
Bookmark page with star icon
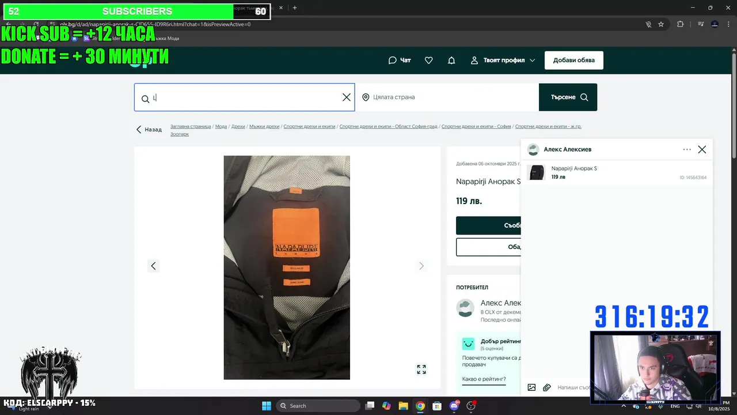tap(661, 24)
